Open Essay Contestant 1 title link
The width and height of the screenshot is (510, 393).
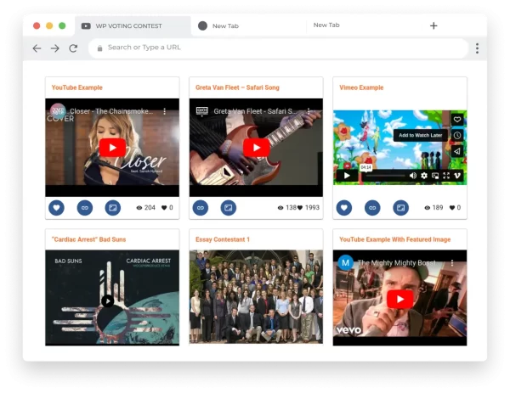click(x=223, y=239)
